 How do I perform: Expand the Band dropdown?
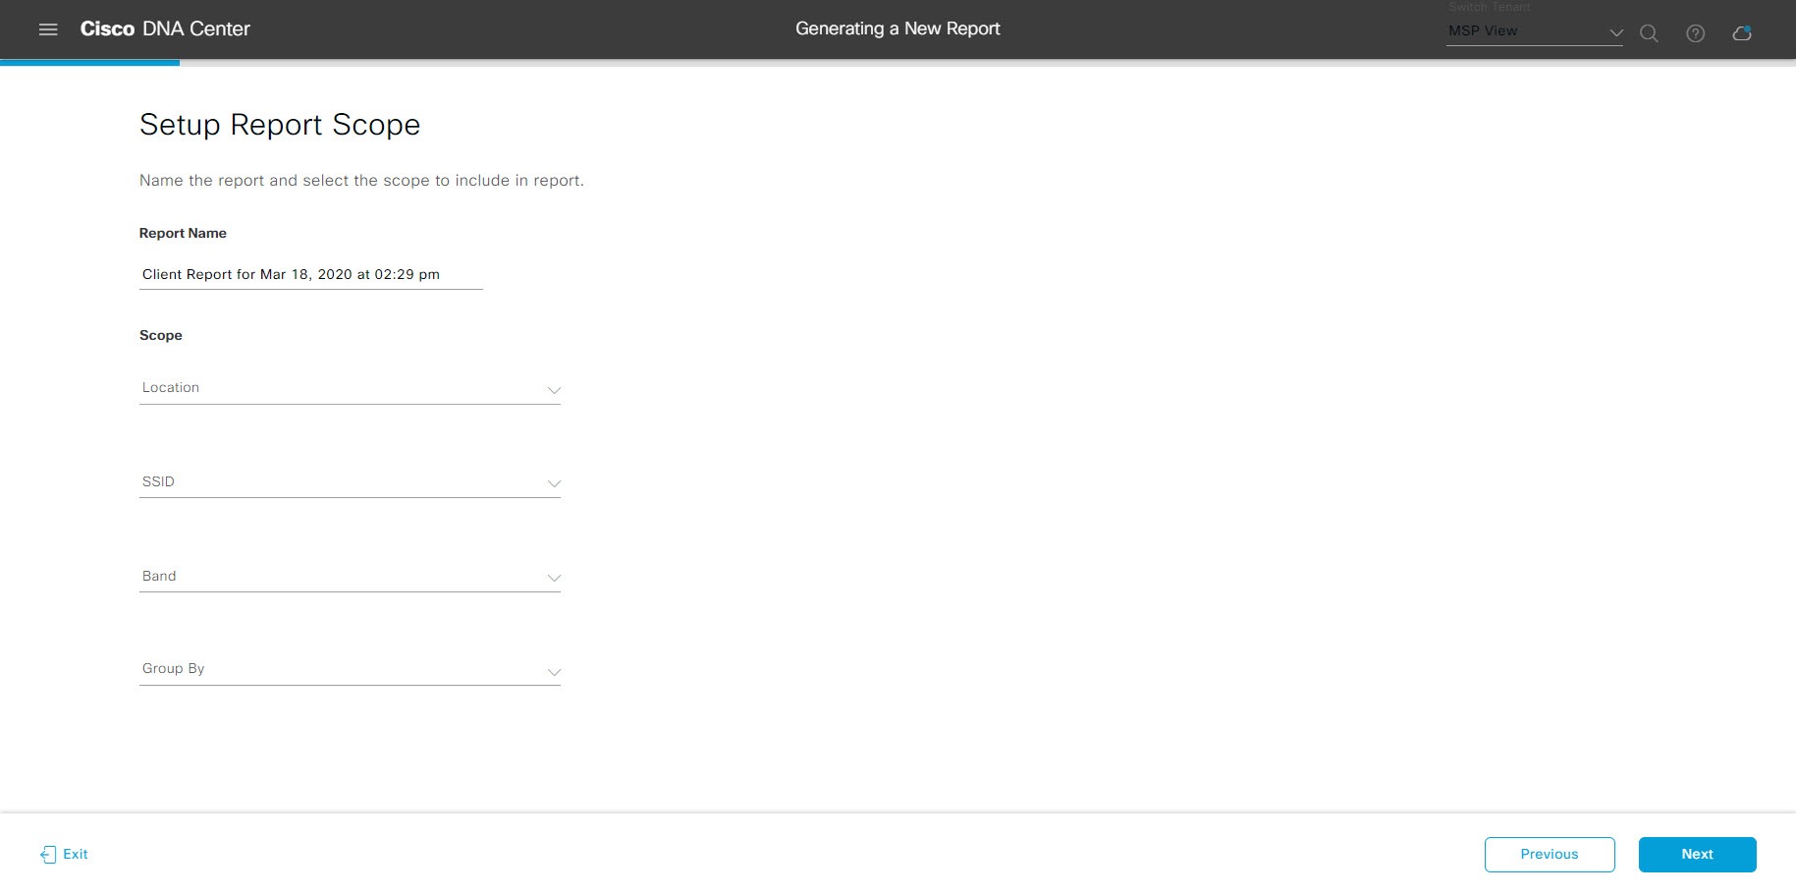[x=350, y=577]
